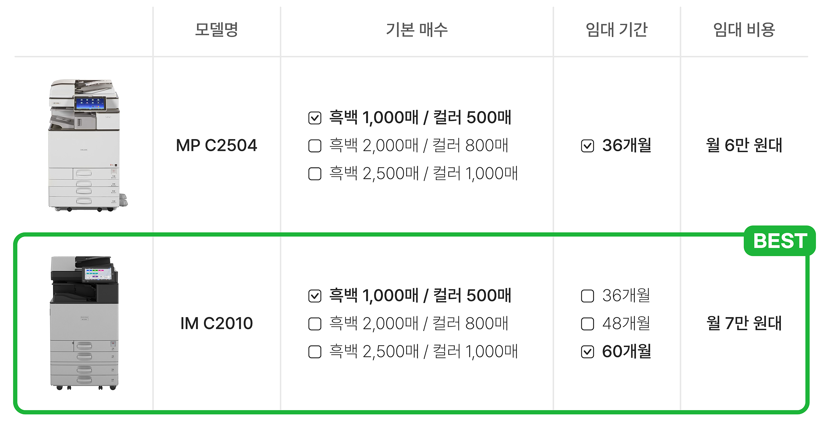829x421 pixels.
Task: Click the MP C2504 model name
Action: (217, 146)
